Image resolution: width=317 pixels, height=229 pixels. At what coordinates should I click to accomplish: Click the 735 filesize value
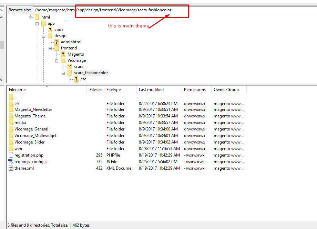click(x=99, y=162)
